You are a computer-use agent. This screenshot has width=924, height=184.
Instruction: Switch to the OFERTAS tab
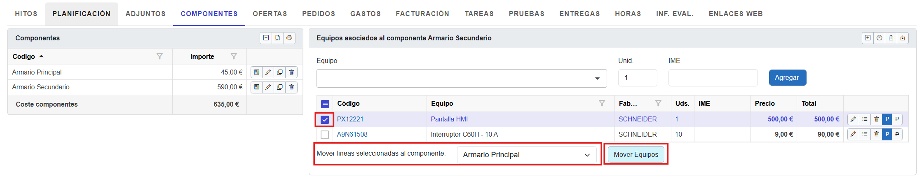click(x=270, y=14)
